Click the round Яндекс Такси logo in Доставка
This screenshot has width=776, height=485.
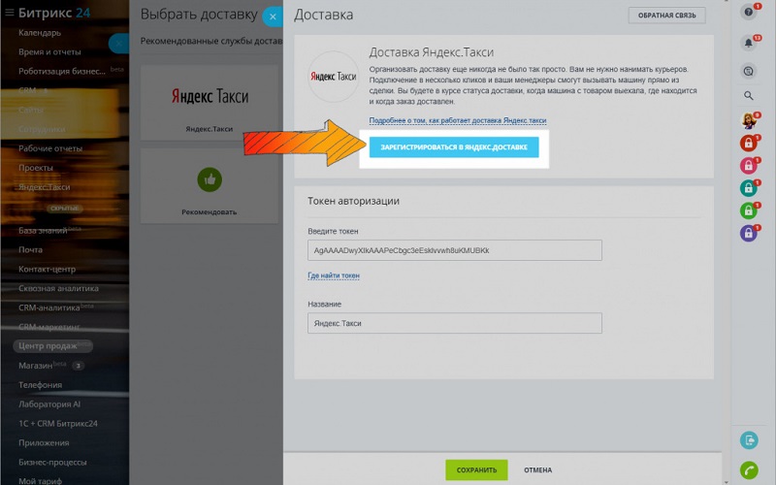click(x=333, y=77)
